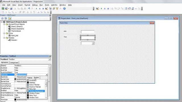Click the Insert UserForm toolbar icon

pos(6,8)
